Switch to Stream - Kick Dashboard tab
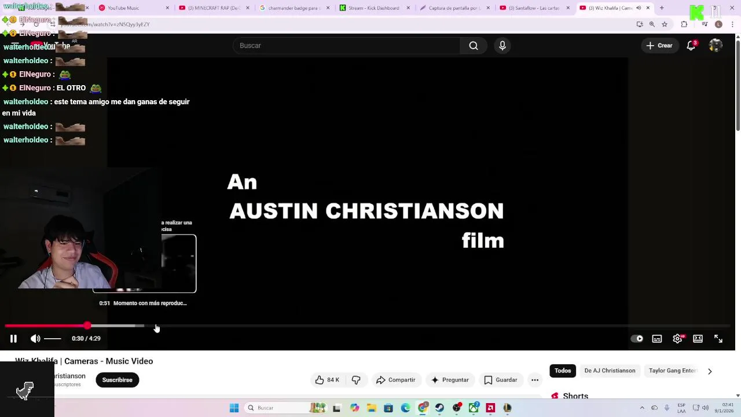 click(373, 8)
